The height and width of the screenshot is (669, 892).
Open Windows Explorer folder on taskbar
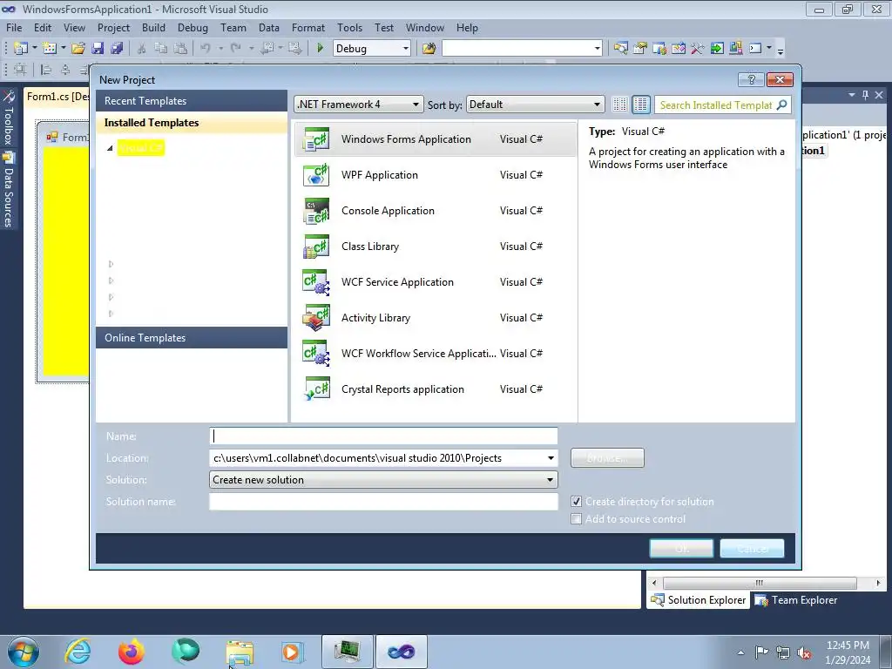[240, 652]
